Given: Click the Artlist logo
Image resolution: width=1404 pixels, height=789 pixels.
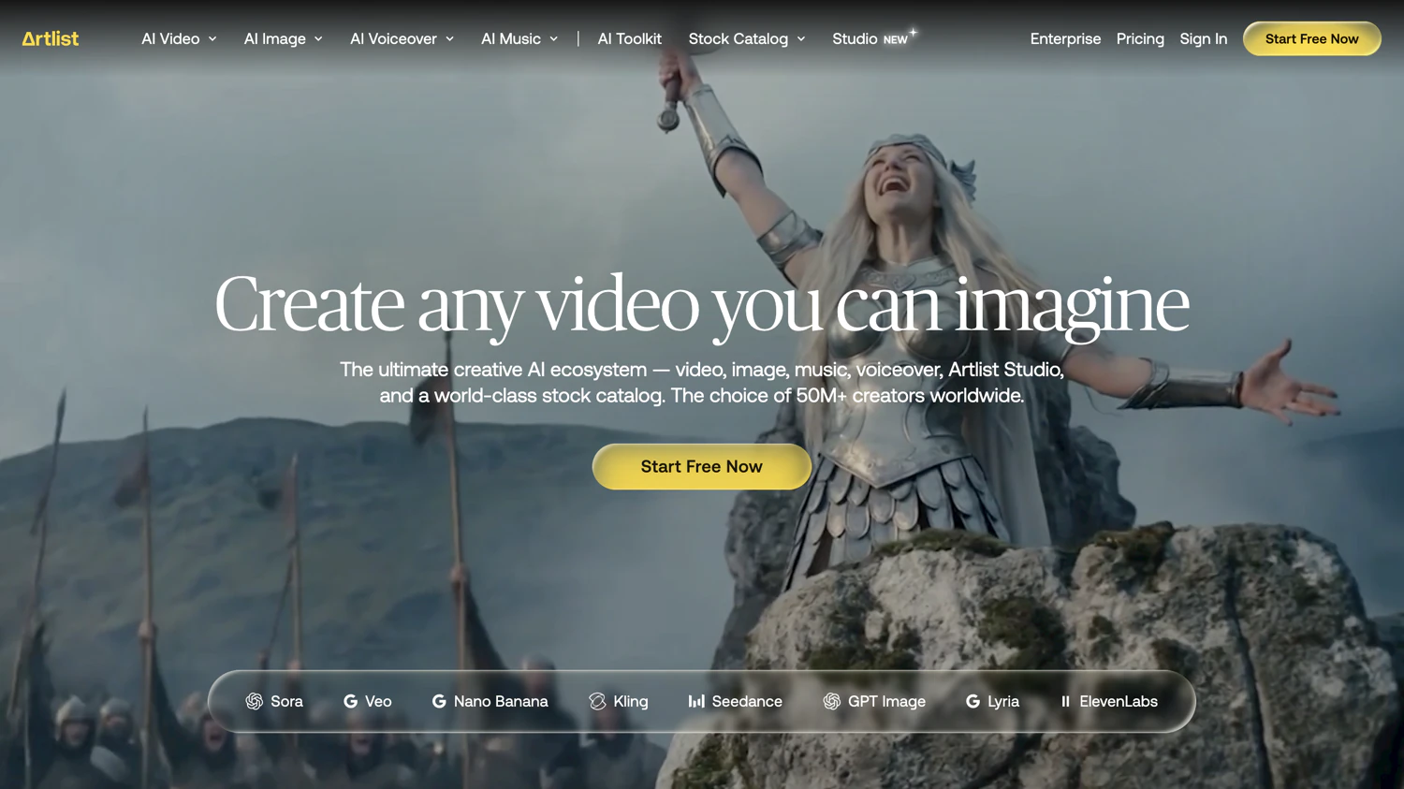Looking at the screenshot, I should click(x=51, y=38).
